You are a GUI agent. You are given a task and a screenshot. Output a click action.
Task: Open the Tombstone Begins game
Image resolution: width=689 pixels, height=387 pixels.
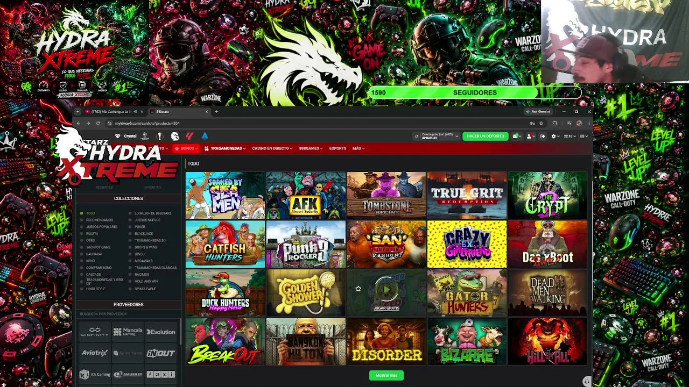pos(386,196)
